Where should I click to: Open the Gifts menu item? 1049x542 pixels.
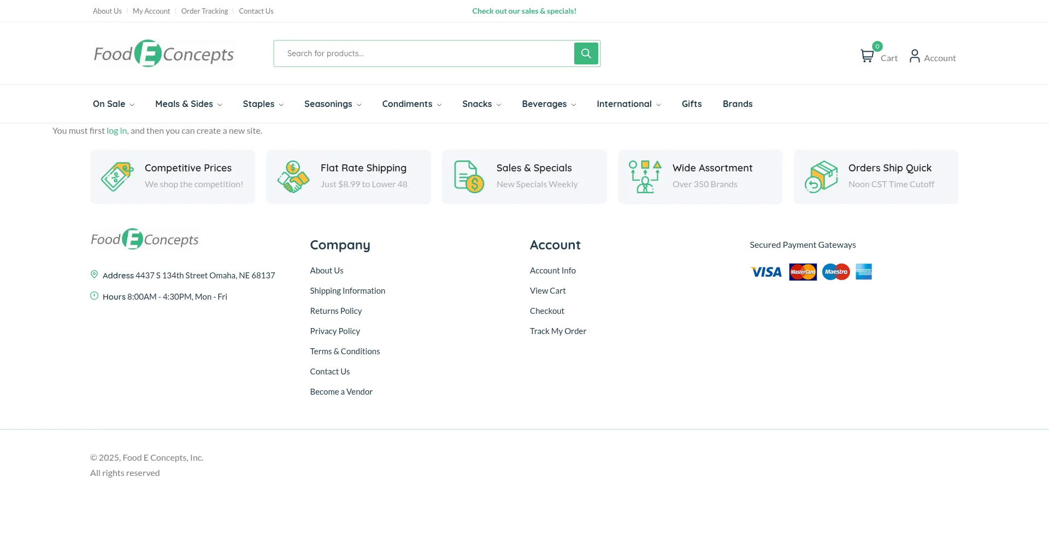(691, 104)
